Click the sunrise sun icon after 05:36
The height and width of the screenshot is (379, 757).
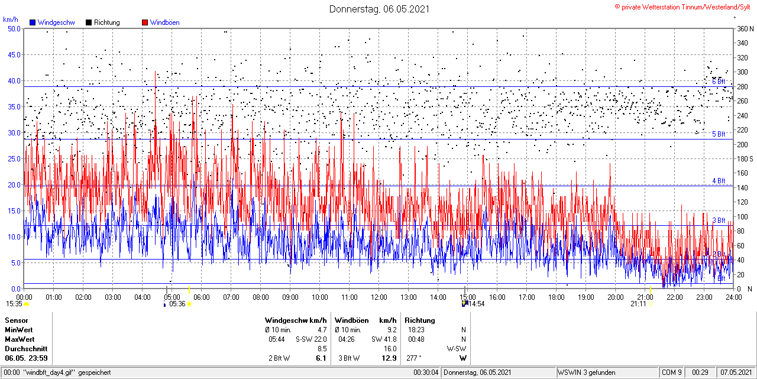point(189,304)
